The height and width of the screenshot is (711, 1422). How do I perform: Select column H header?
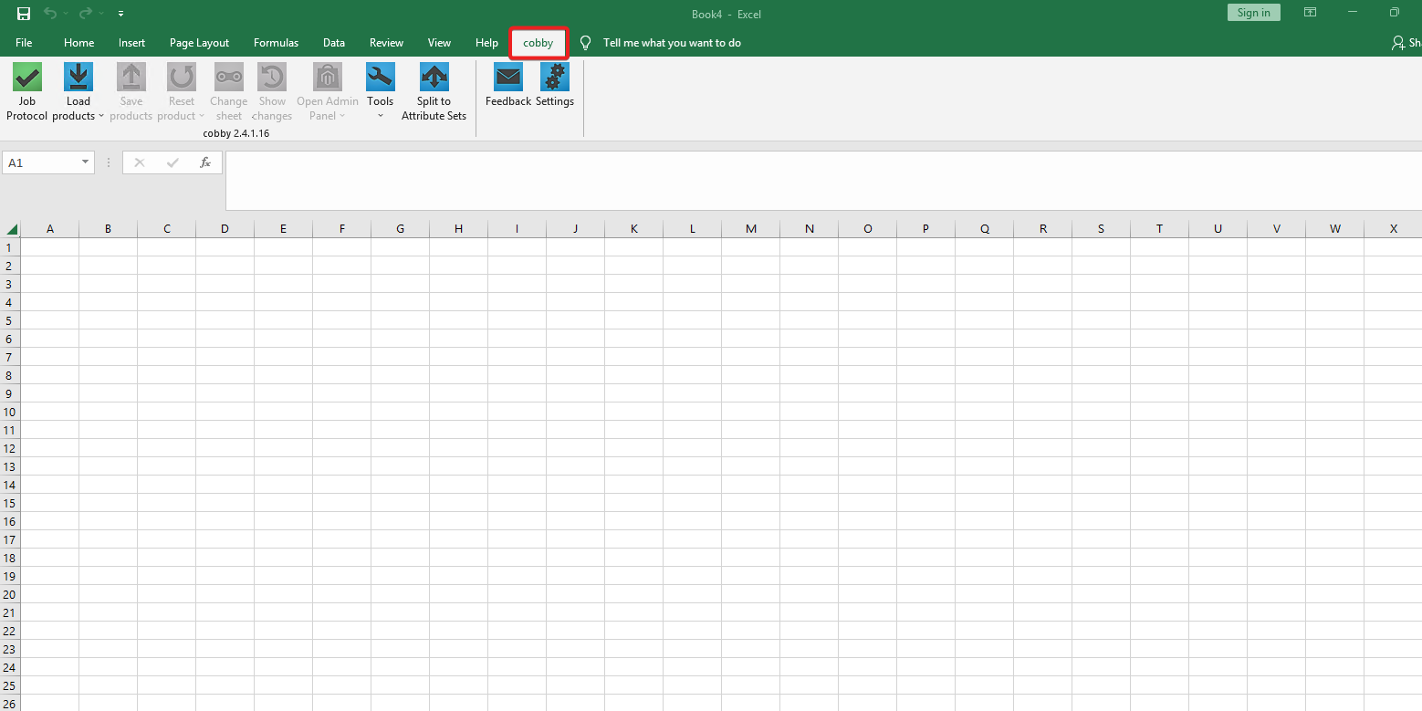point(458,228)
